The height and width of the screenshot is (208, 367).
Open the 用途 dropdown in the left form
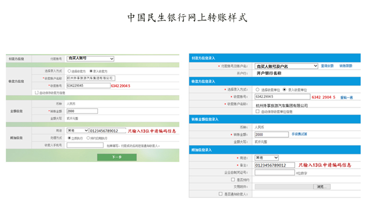78,130
